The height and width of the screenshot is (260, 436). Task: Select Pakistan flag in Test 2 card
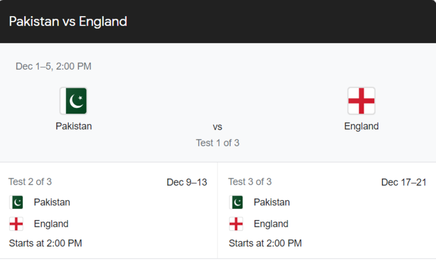(x=16, y=203)
